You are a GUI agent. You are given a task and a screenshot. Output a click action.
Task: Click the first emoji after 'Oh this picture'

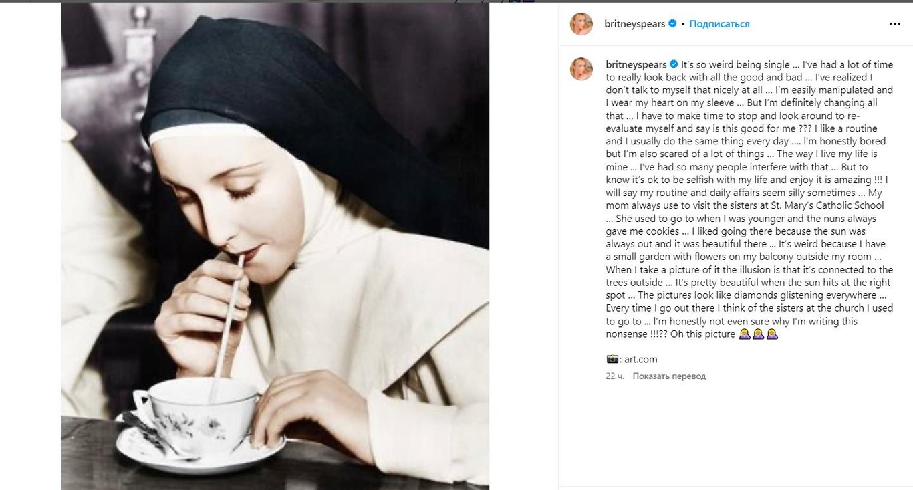pos(745,334)
